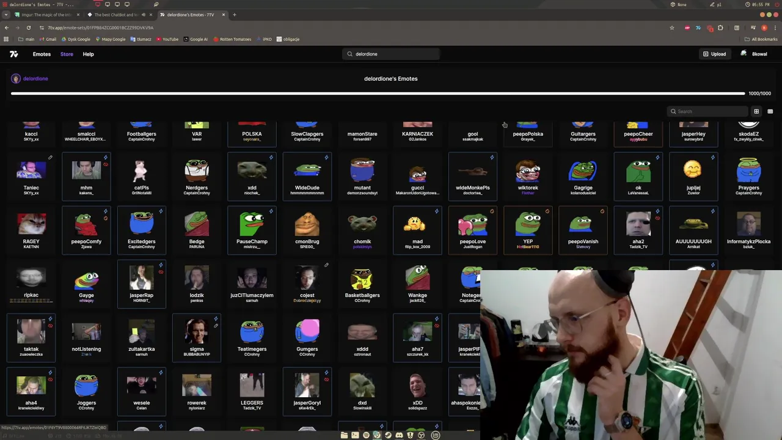Open the All Bookmarks folder
Screen dimensions: 782x440
click(761, 39)
